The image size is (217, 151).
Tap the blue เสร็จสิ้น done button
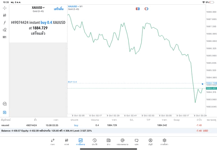click(x=59, y=9)
